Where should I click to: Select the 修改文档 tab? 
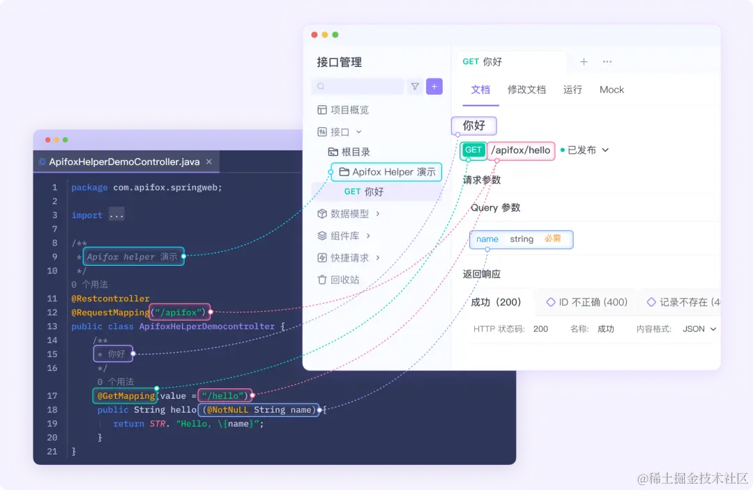click(526, 89)
